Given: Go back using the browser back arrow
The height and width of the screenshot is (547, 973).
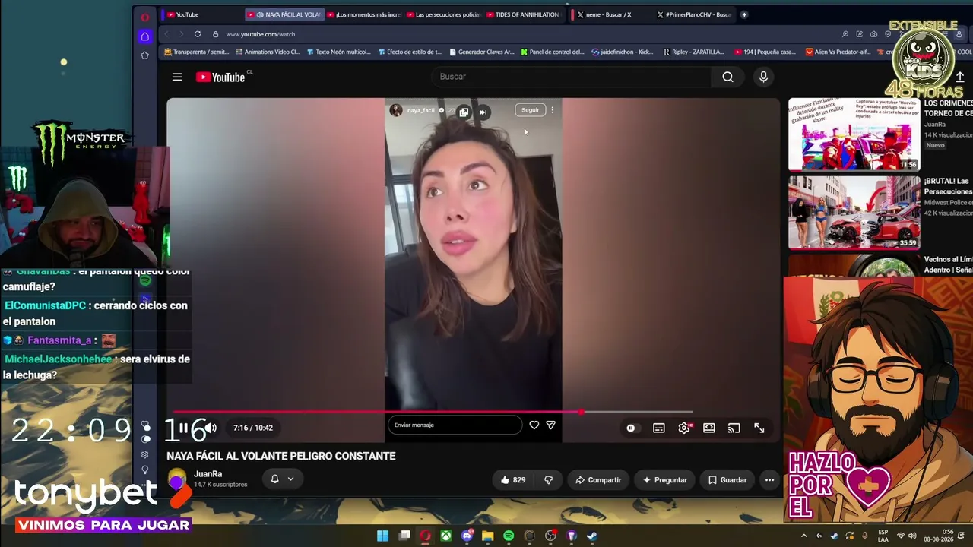Looking at the screenshot, I should 166,34.
